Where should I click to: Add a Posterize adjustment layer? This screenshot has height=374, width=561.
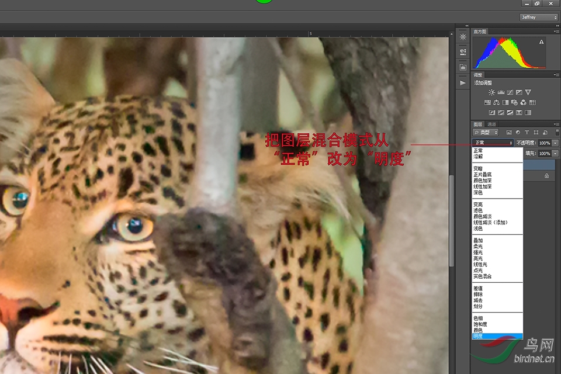pos(501,113)
